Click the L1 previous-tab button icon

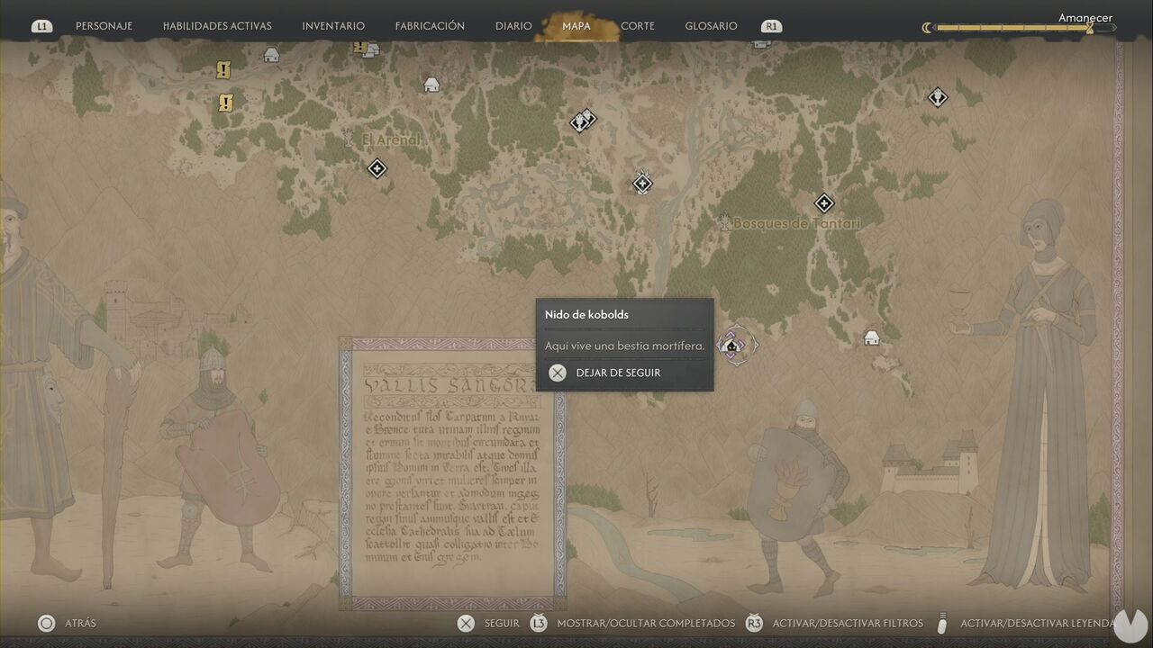point(41,26)
